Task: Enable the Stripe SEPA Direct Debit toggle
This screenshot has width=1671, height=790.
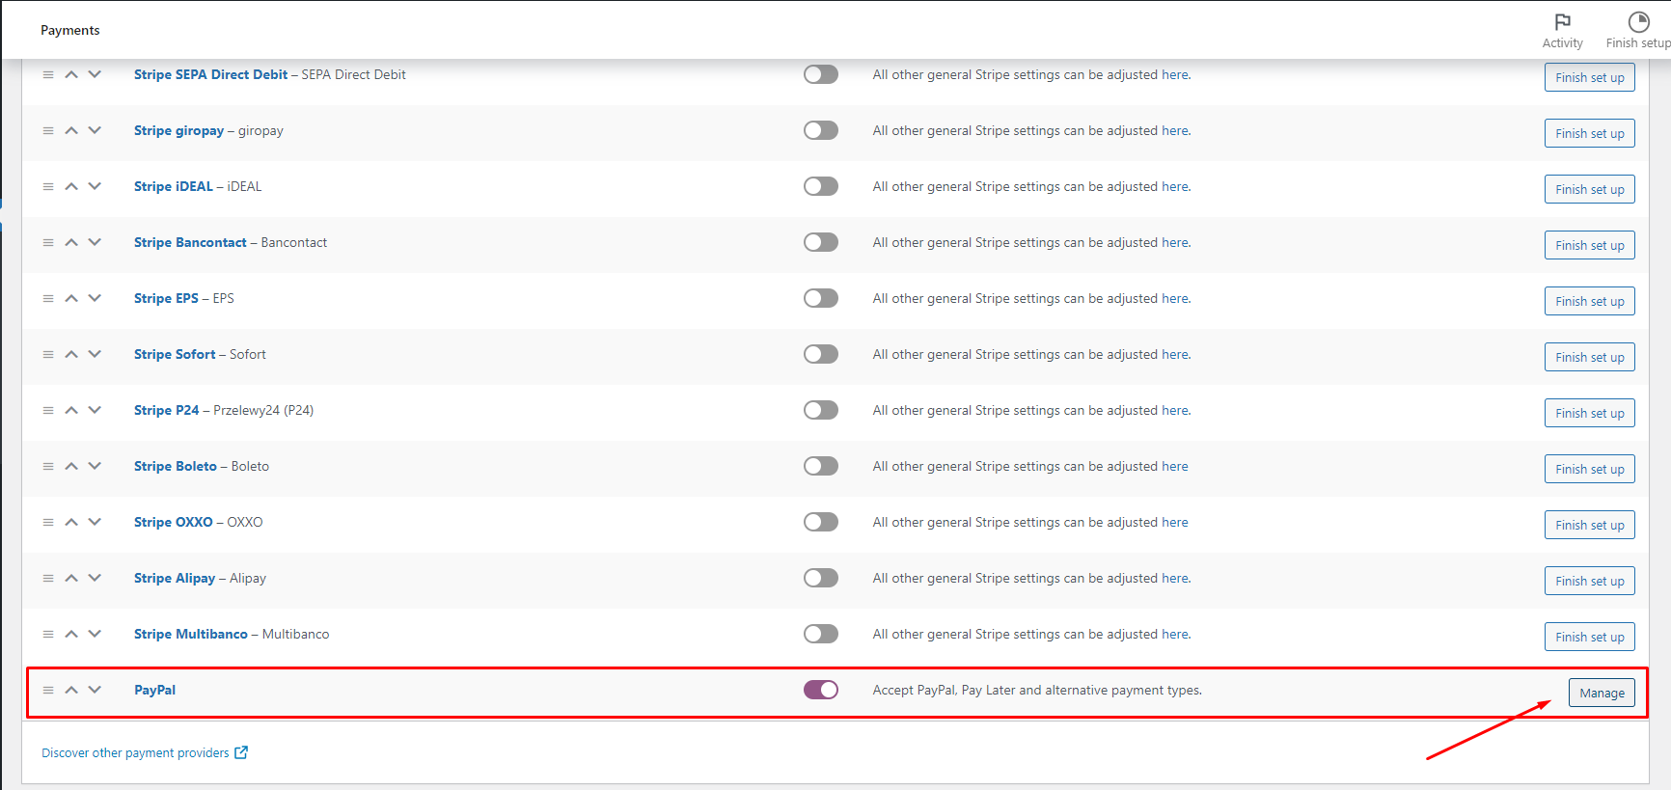Action: [821, 74]
